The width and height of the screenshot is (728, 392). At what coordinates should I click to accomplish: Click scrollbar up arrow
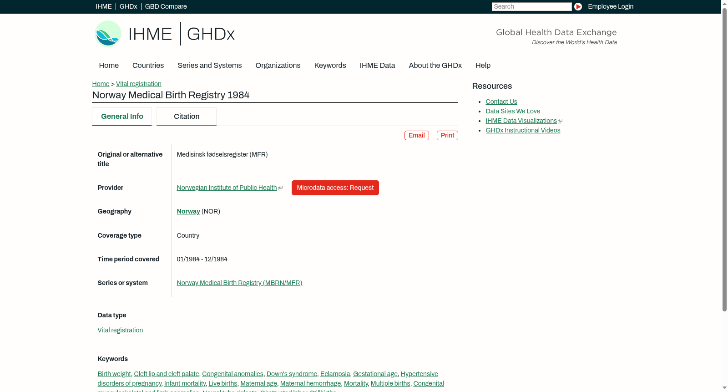(x=724, y=3)
